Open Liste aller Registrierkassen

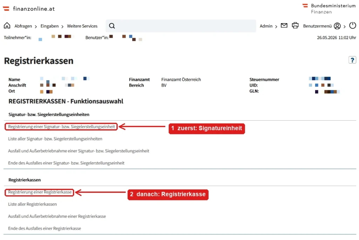pos(32,204)
